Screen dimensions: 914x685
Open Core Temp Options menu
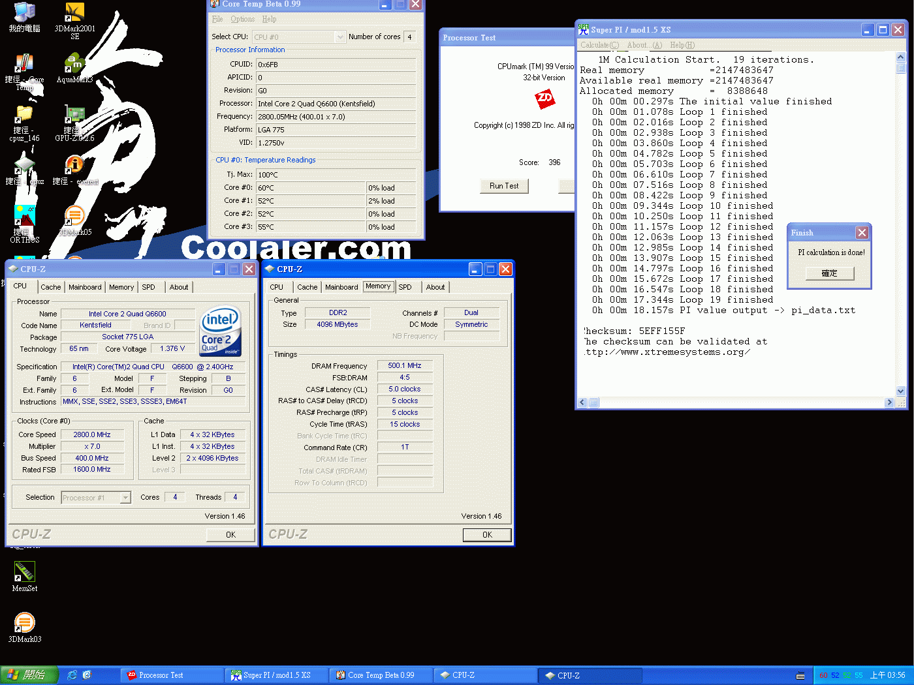[x=242, y=19]
